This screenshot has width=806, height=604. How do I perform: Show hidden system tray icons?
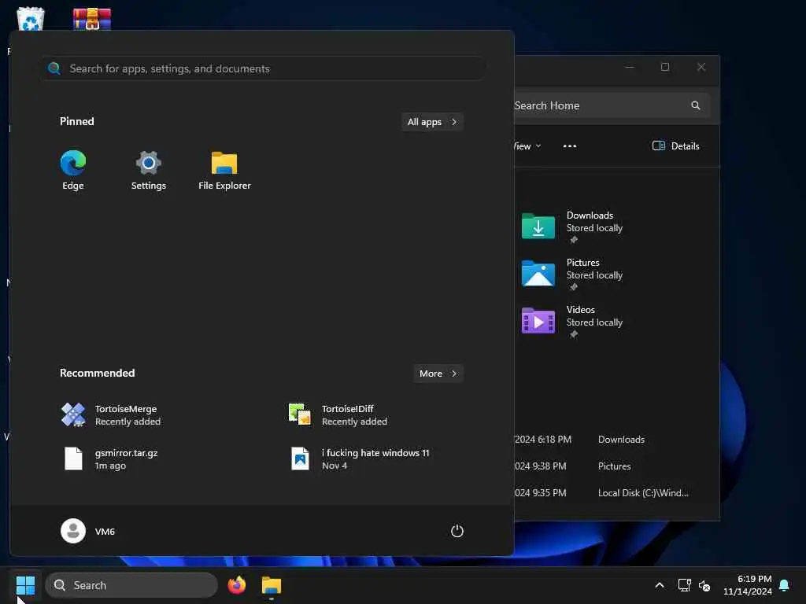660,585
